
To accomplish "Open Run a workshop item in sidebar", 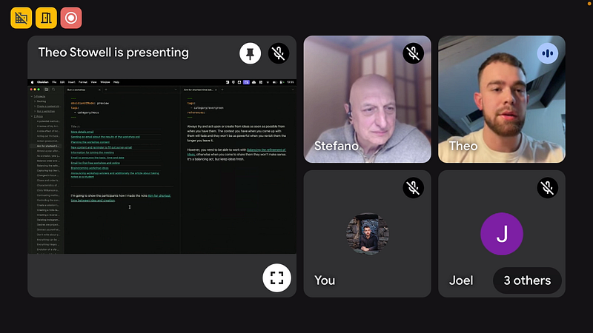I will pos(46,112).
